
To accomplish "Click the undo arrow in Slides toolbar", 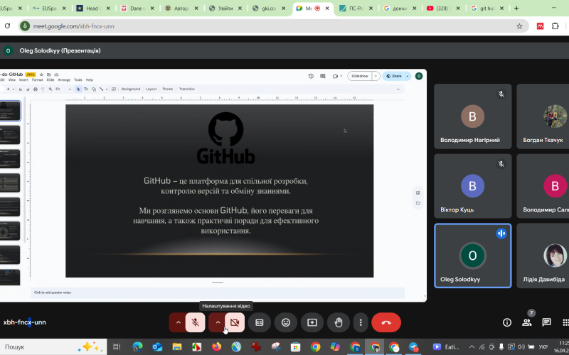I will coord(21,89).
